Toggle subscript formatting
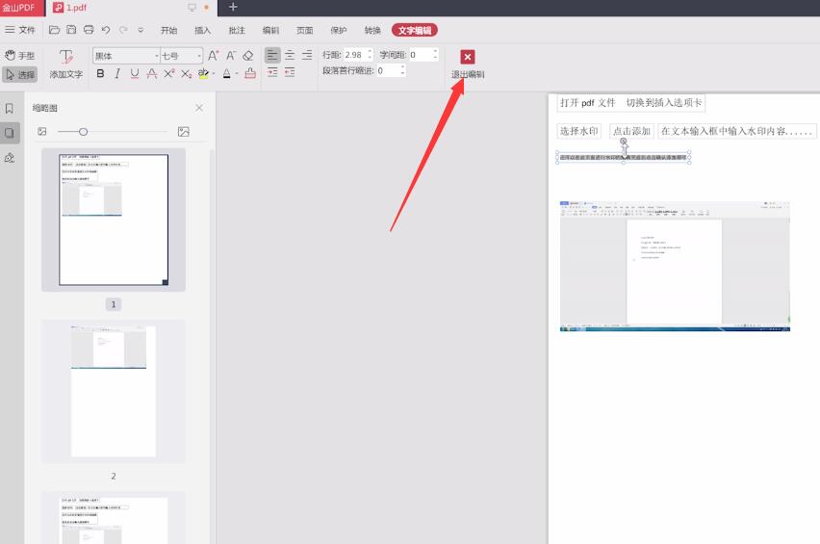Screen dimensions: 820x544 tap(186, 74)
